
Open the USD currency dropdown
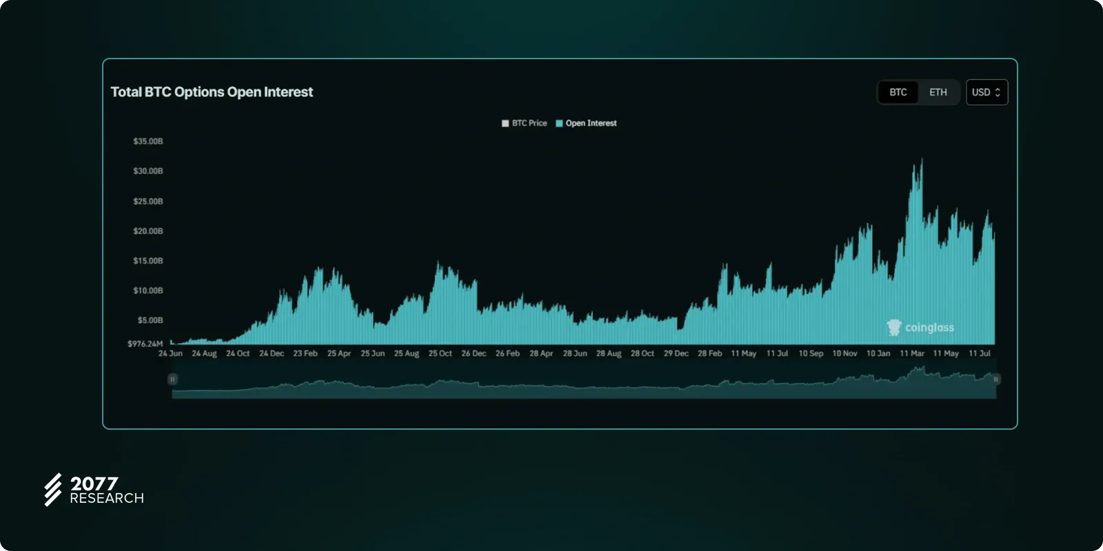pos(986,92)
